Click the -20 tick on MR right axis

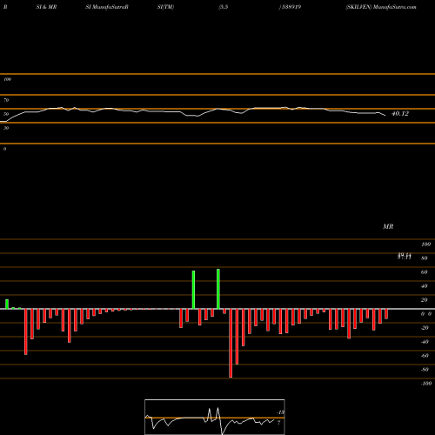pos(425,328)
